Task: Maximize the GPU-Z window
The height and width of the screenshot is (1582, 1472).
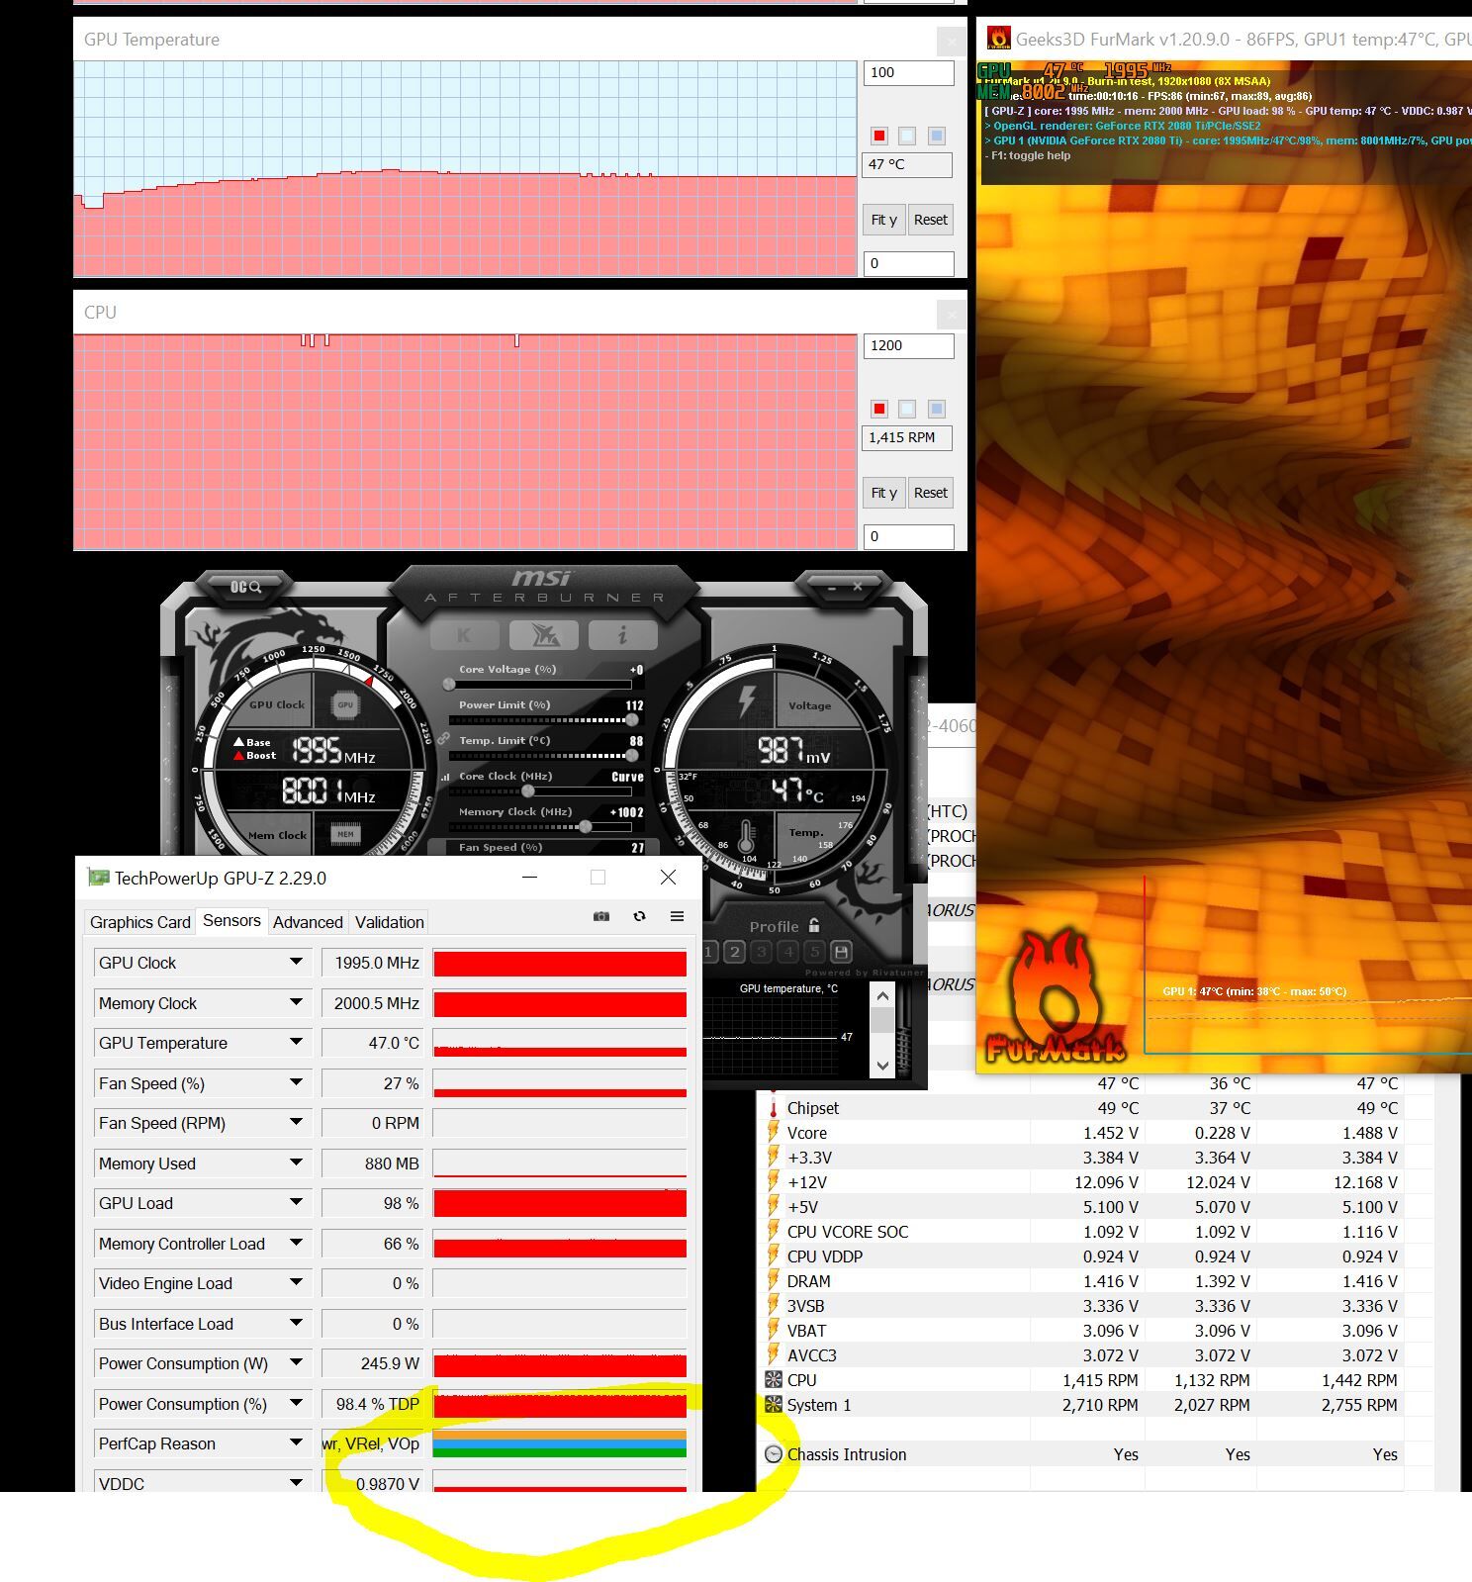Action: point(598,877)
